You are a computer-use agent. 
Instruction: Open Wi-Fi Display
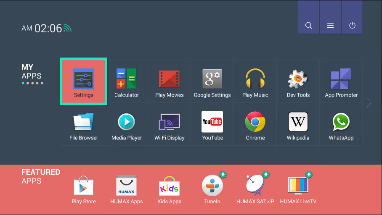[169, 125]
